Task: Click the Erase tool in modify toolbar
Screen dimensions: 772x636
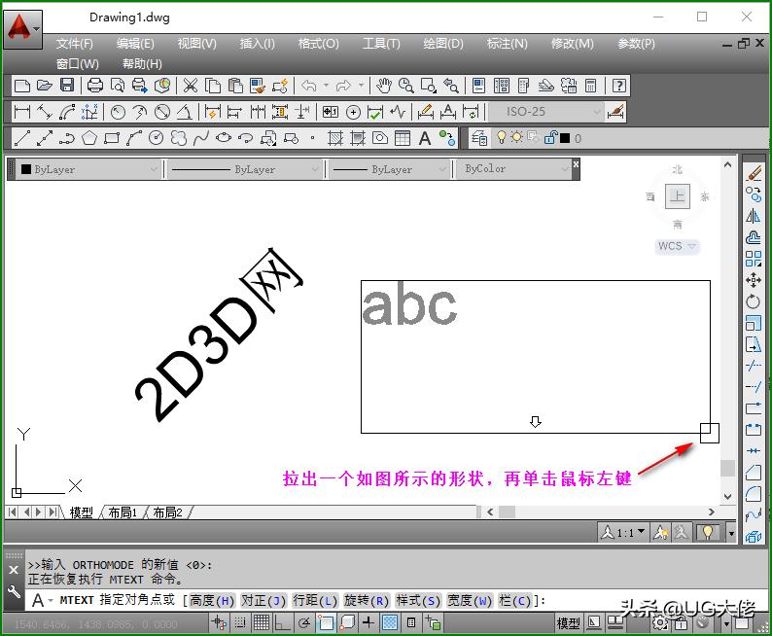Action: click(x=754, y=173)
